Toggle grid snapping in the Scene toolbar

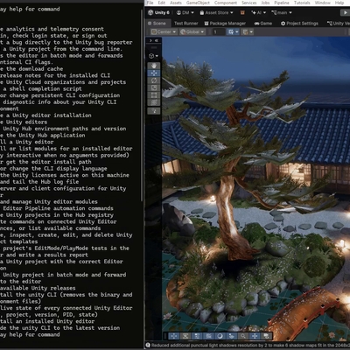tap(231, 31)
